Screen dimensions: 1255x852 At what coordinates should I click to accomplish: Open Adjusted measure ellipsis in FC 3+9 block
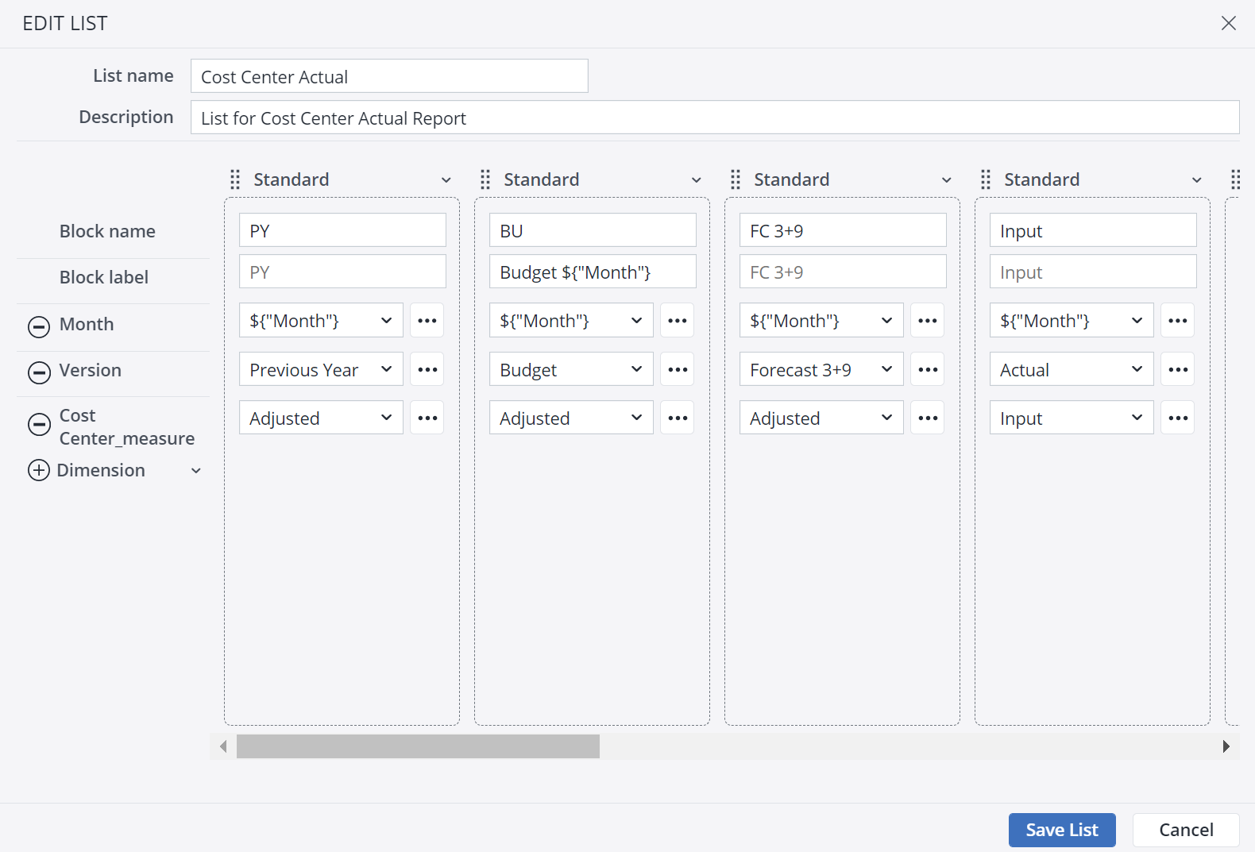pyautogui.click(x=928, y=418)
